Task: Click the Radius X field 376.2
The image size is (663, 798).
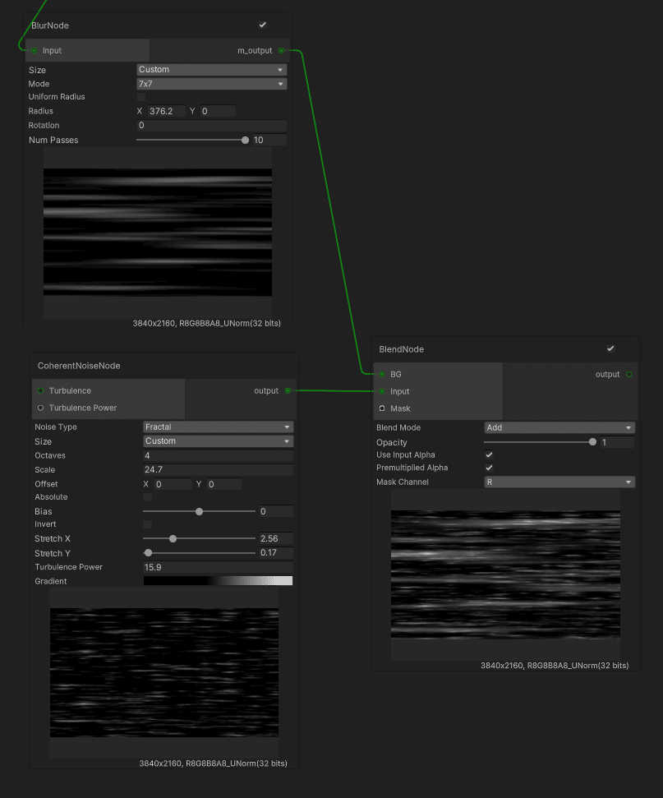Action: [x=167, y=111]
